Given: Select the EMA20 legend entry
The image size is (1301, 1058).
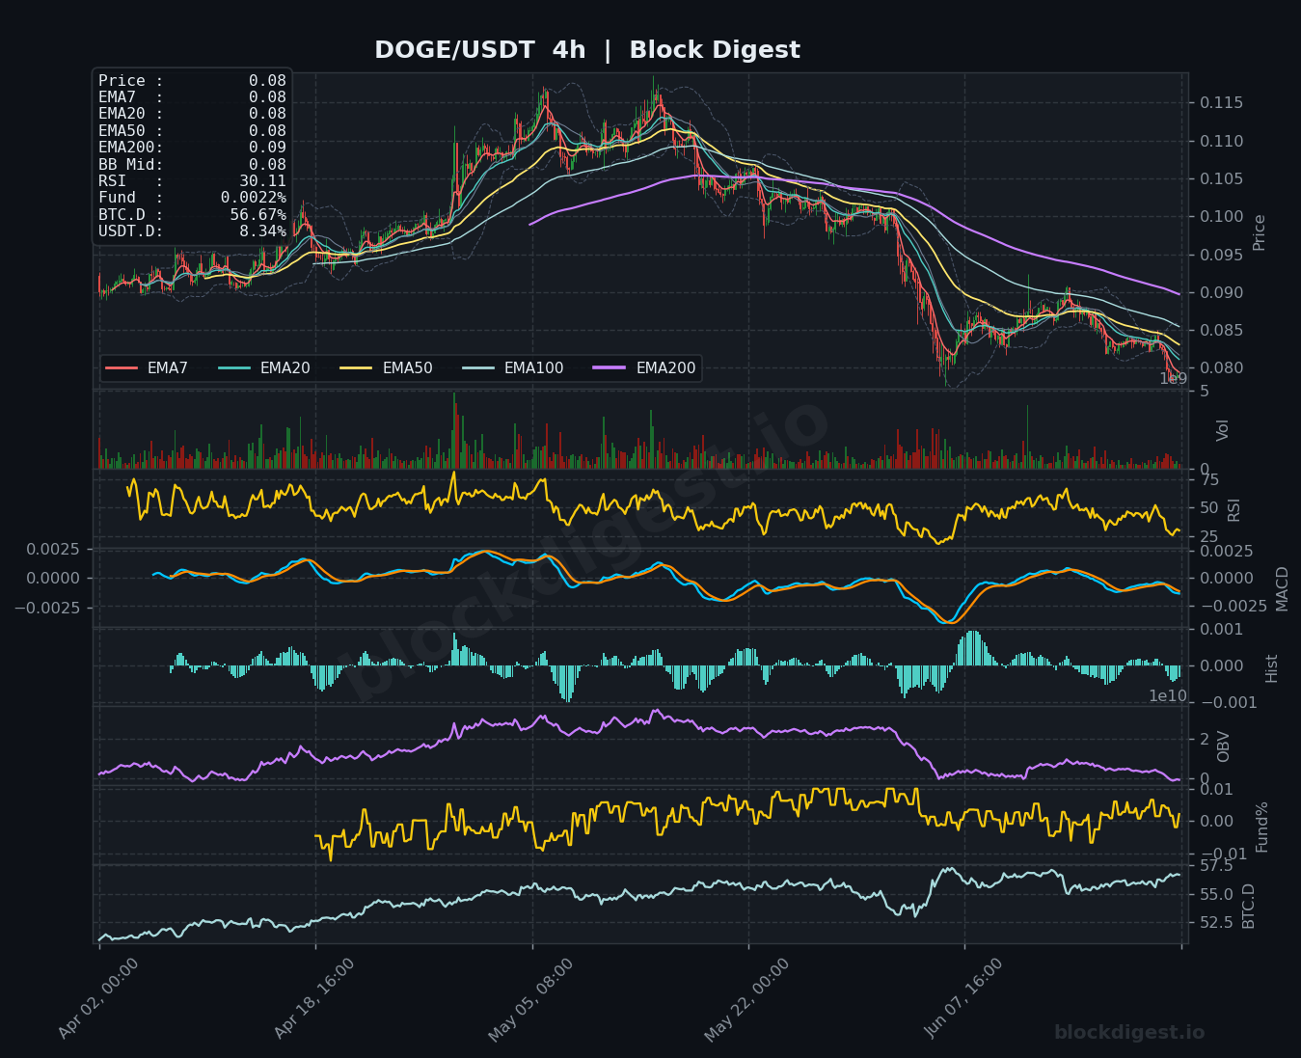Looking at the screenshot, I should (x=264, y=368).
